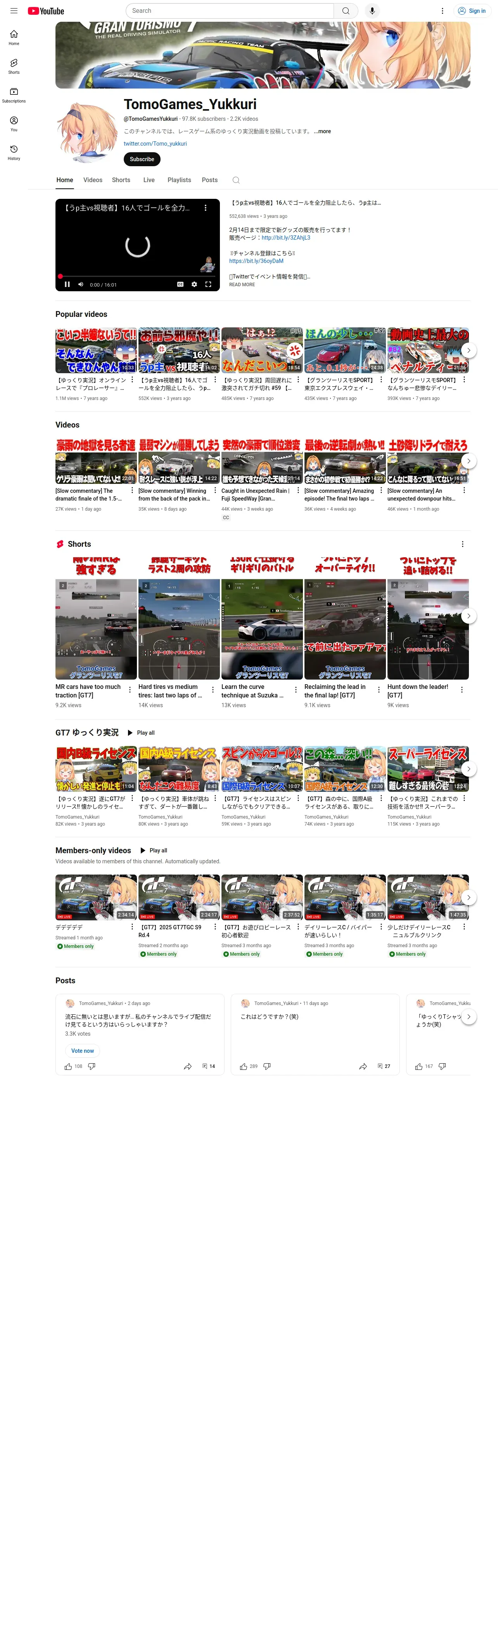Click the YouTube logo
Viewport: 498px width, 1645px height.
pos(46,11)
